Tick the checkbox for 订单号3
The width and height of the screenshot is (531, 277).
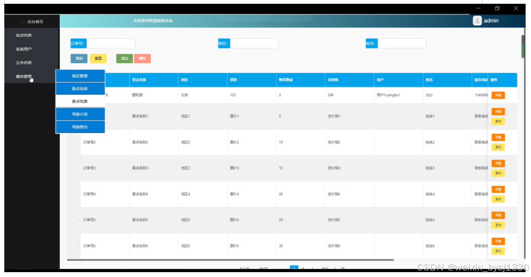tap(72, 168)
